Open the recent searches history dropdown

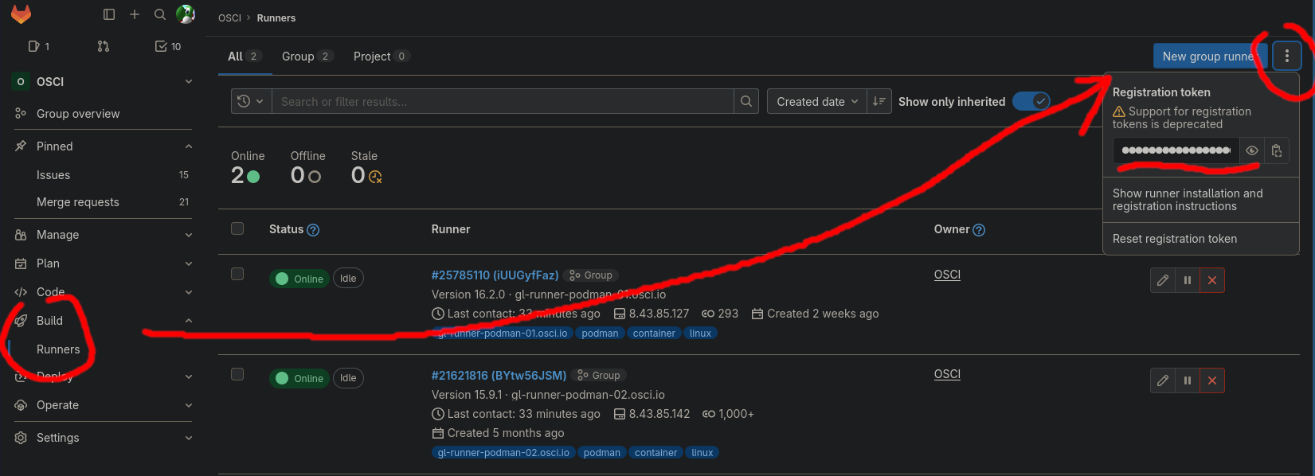tap(251, 102)
